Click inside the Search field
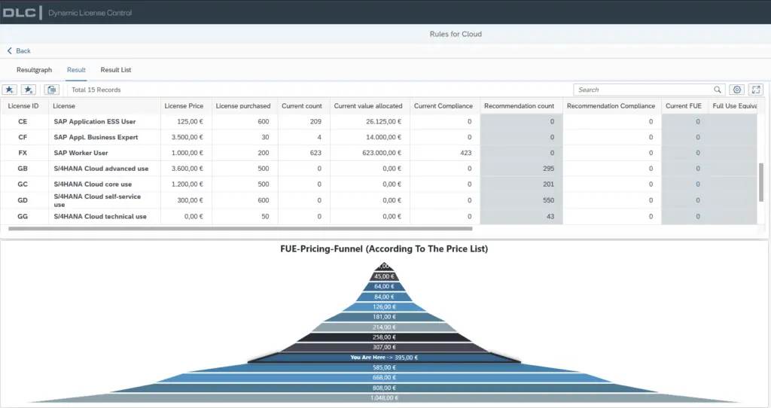The width and height of the screenshot is (771, 408). tap(643, 90)
